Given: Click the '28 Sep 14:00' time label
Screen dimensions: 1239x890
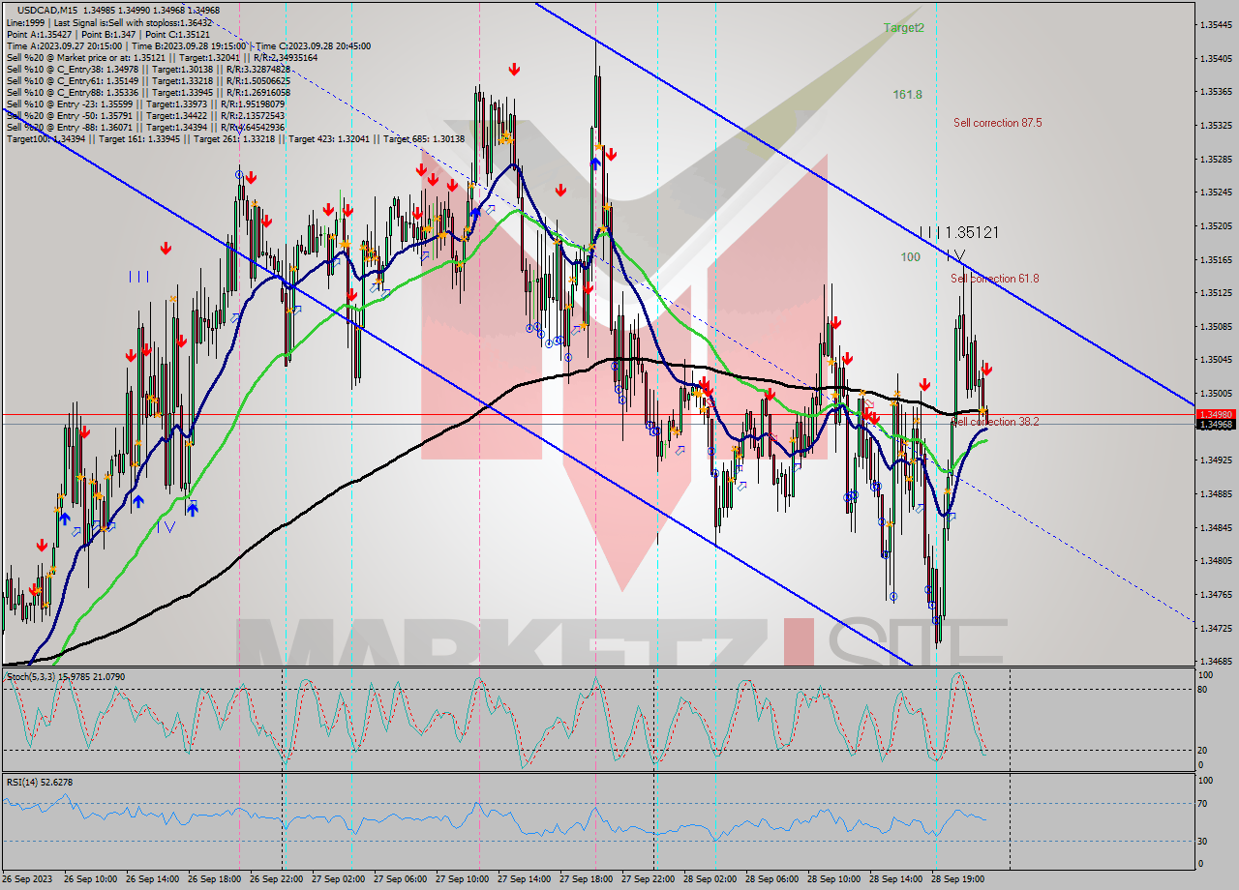Looking at the screenshot, I should tap(895, 879).
